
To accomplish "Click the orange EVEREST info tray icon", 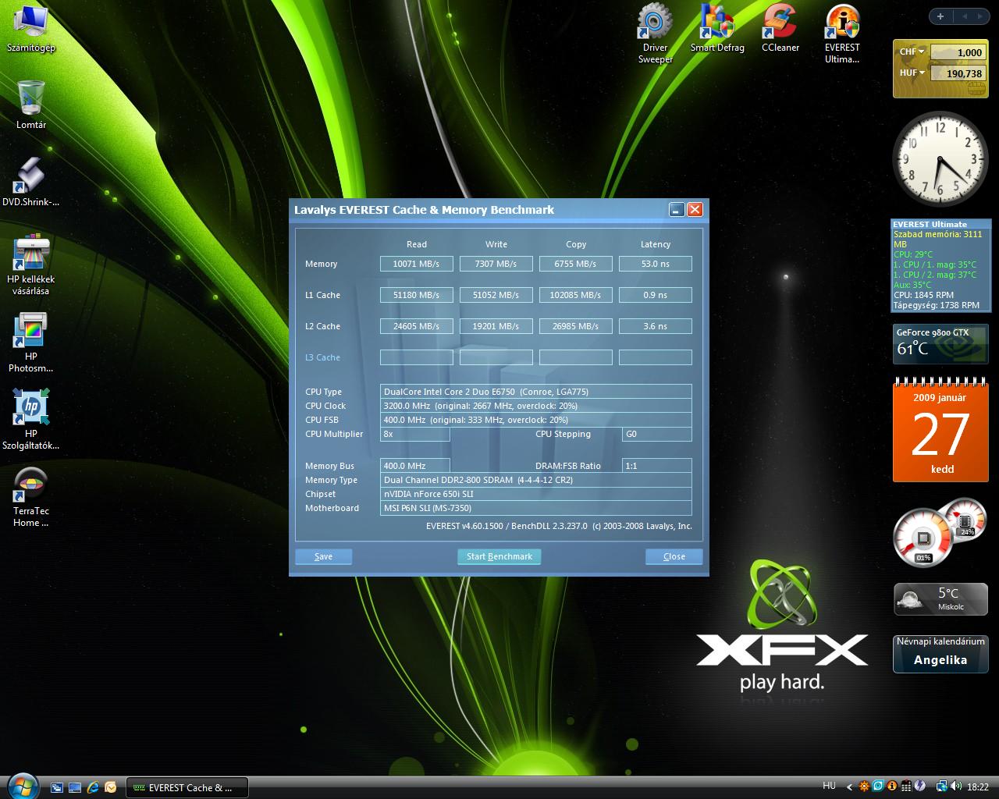I will pos(892,787).
